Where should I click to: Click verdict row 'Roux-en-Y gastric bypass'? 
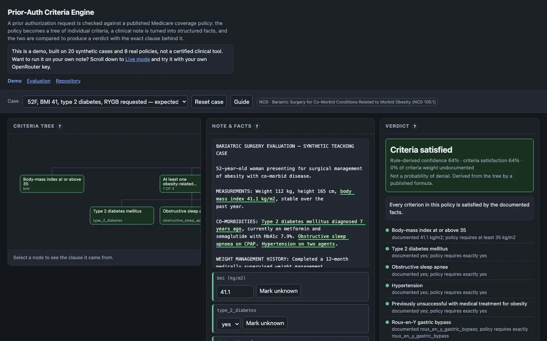[459, 329]
